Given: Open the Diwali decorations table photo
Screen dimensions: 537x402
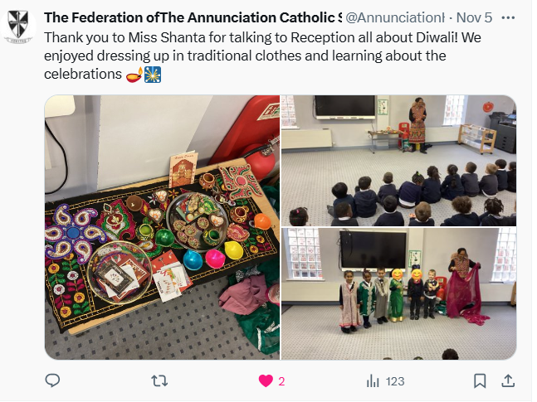Looking at the screenshot, I should click(x=163, y=227).
